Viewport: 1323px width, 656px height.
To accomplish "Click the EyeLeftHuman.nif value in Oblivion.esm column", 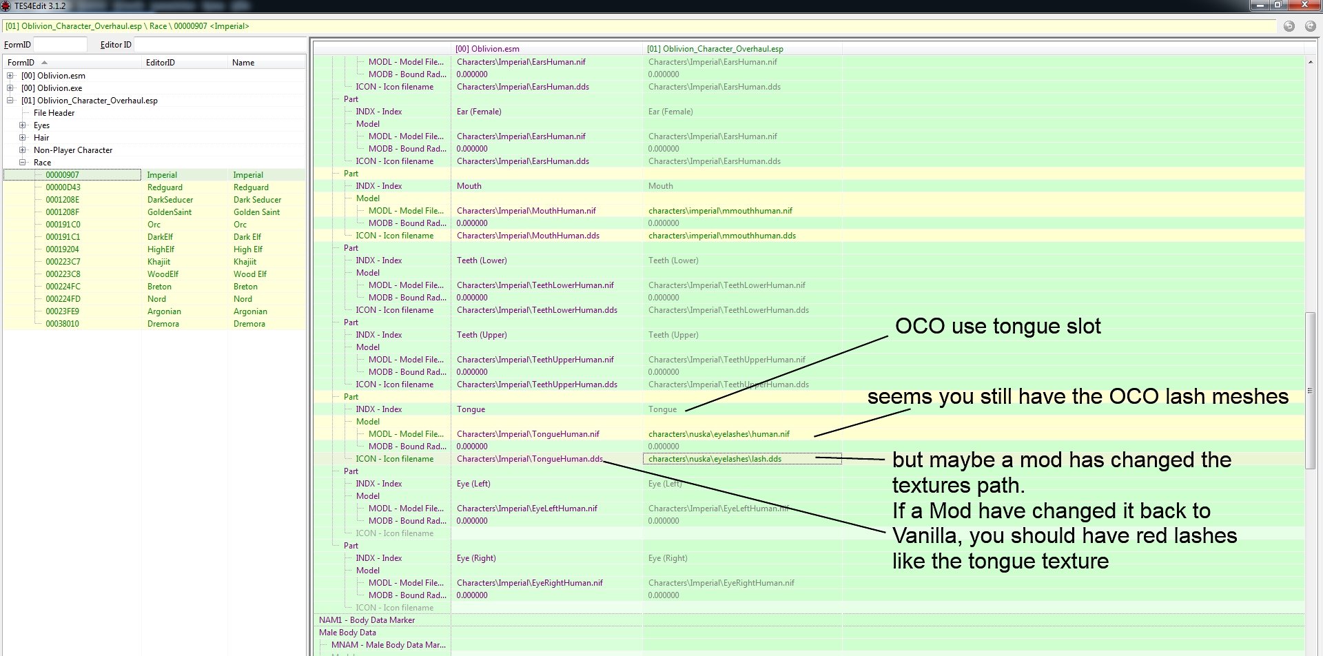I will [x=526, y=509].
